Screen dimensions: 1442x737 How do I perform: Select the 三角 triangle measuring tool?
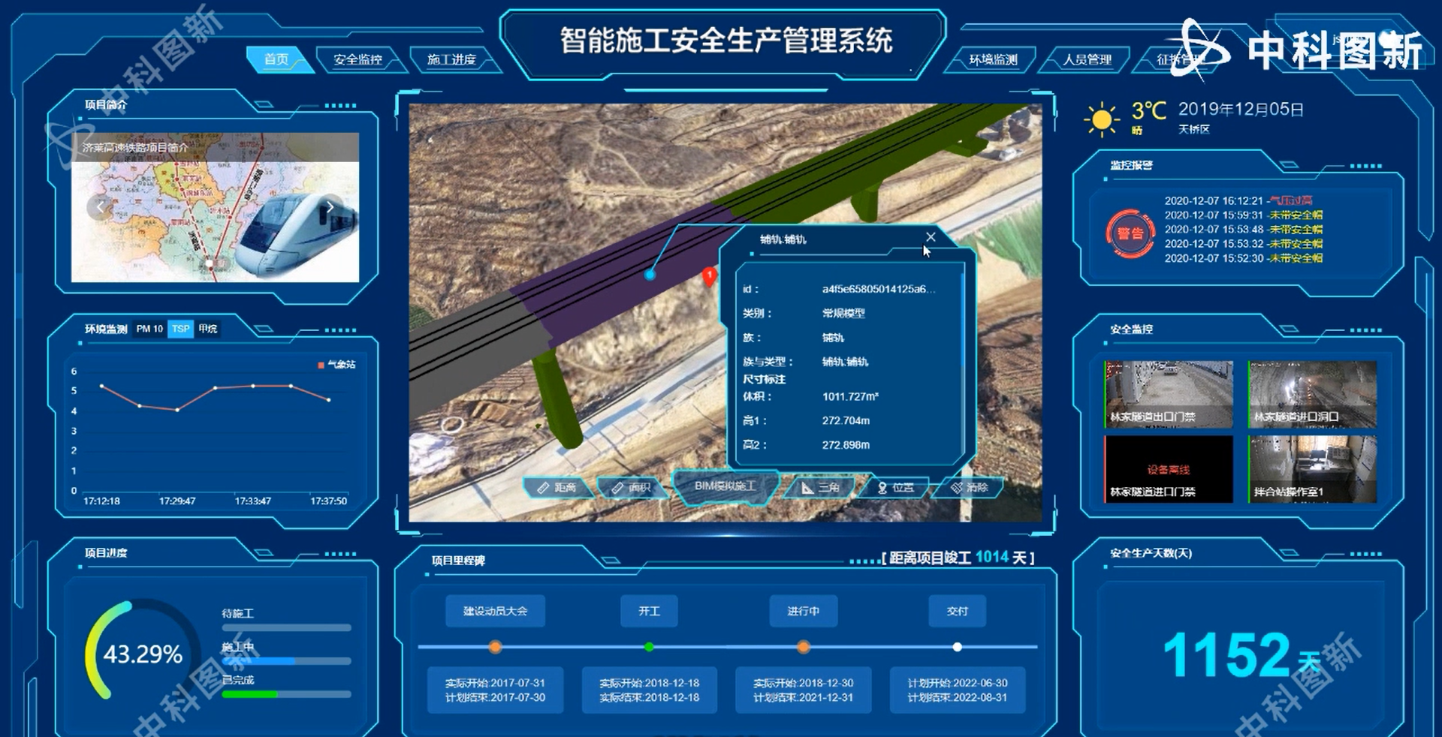pyautogui.click(x=820, y=488)
